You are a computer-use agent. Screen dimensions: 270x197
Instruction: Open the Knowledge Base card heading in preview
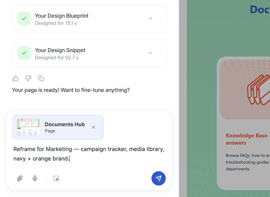(x=248, y=139)
